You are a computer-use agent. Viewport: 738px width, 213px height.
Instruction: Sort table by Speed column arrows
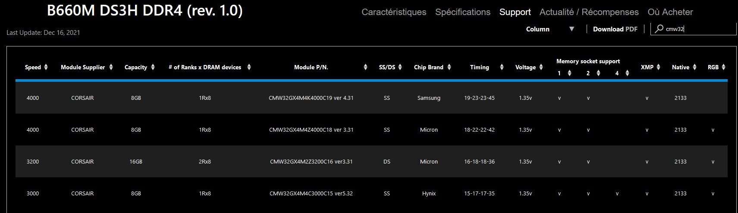click(x=46, y=67)
